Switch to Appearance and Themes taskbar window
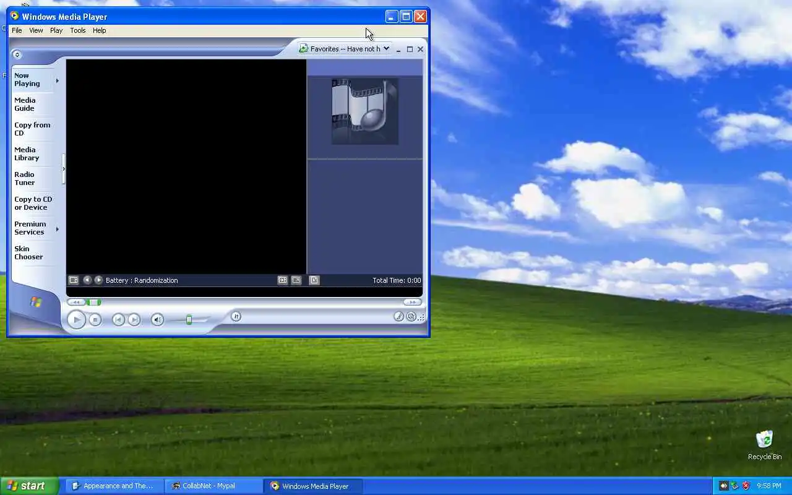The height and width of the screenshot is (495, 792). [x=114, y=486]
